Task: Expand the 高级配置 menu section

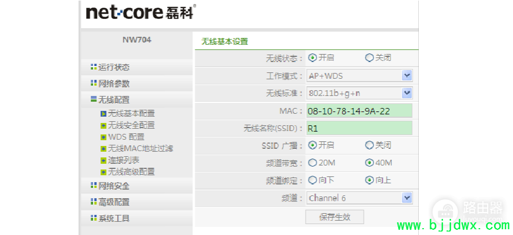Action: click(114, 202)
